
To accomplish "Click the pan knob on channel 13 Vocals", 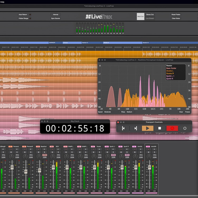I will (94, 156).
